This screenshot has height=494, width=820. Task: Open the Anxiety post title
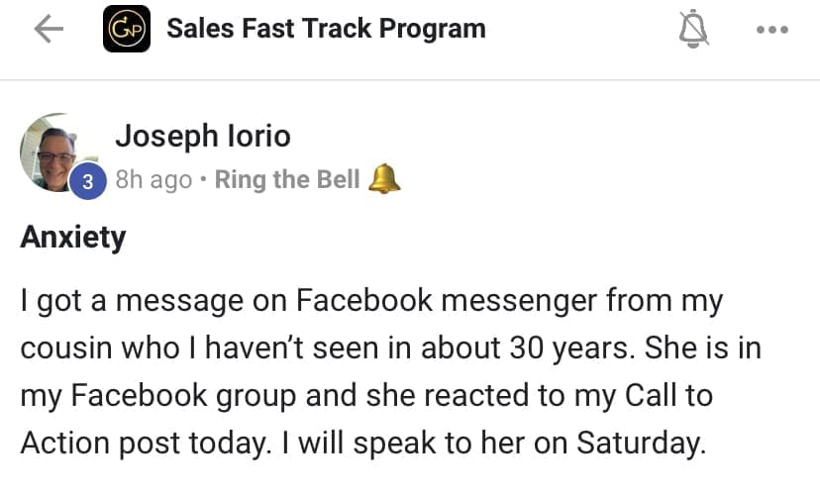pyautogui.click(x=73, y=239)
